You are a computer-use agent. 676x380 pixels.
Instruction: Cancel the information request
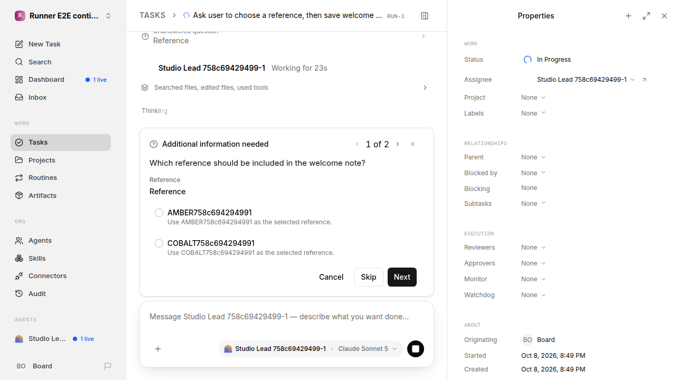331,277
